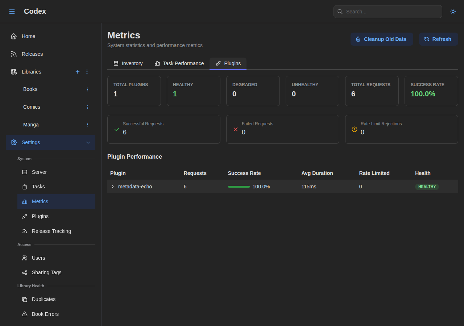Add a new library with plus icon
Image resolution: width=464 pixels, height=326 pixels.
click(78, 72)
